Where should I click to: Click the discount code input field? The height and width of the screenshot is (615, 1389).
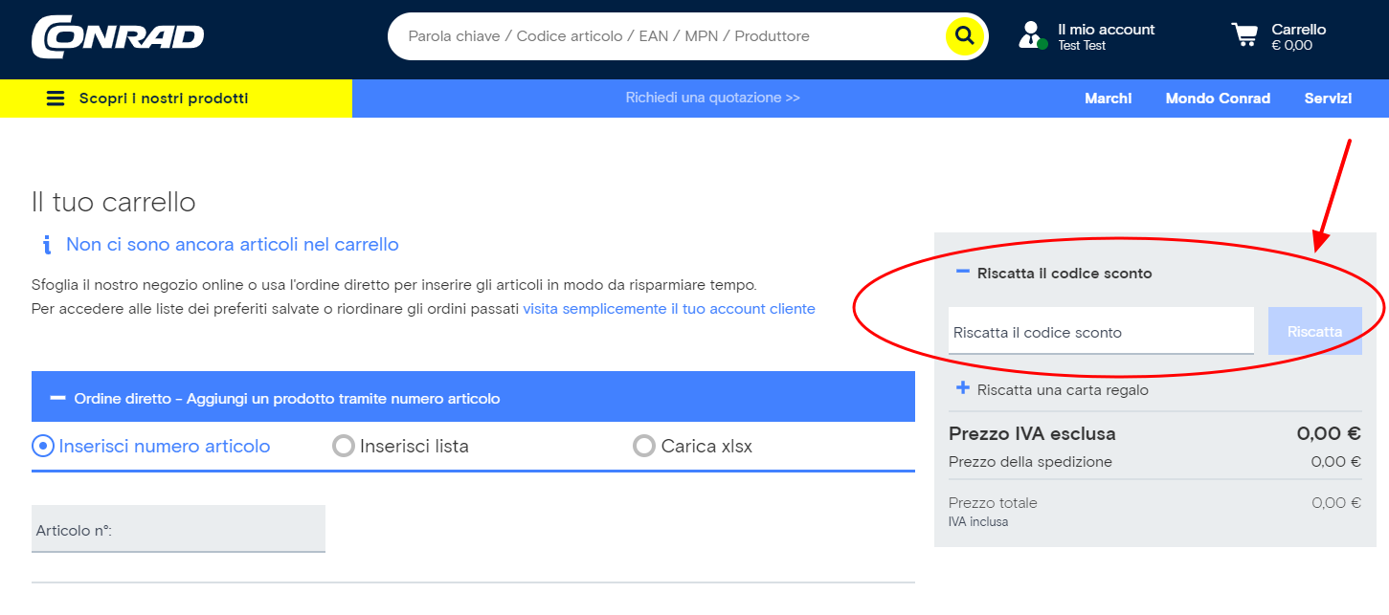pos(1100,332)
